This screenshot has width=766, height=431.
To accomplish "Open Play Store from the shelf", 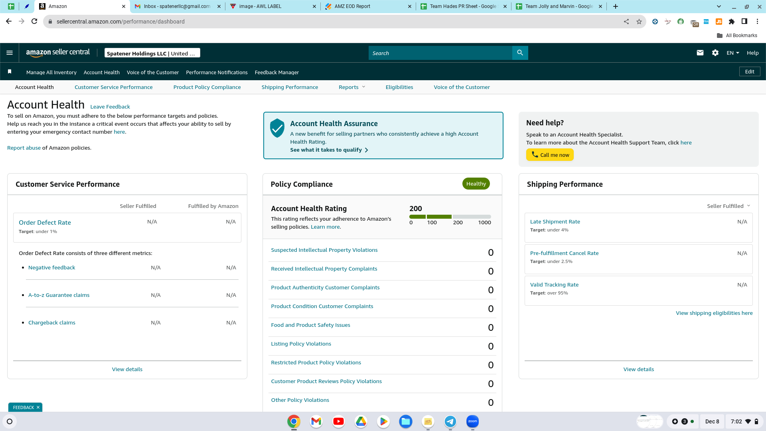I will (383, 421).
